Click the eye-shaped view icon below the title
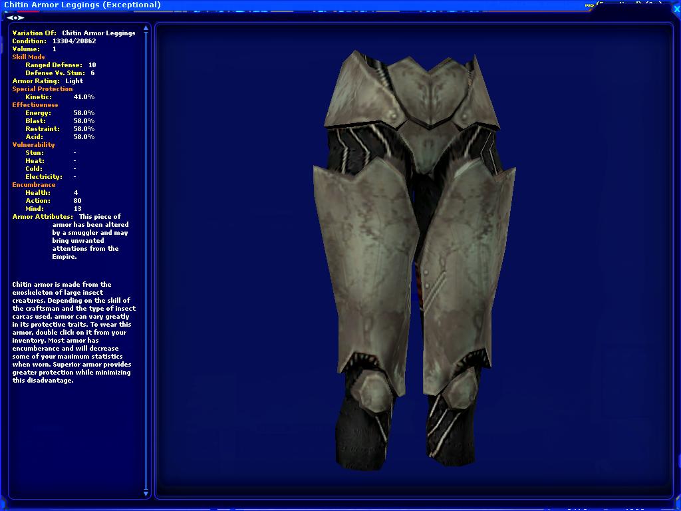This screenshot has width=681, height=511. click(15, 18)
